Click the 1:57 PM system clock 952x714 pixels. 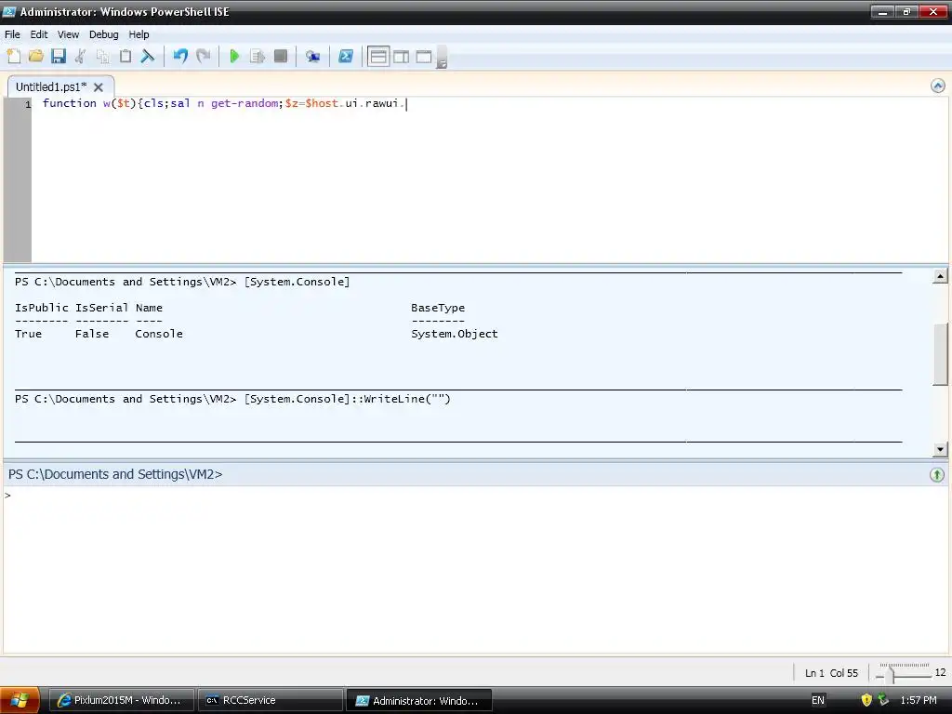click(918, 700)
